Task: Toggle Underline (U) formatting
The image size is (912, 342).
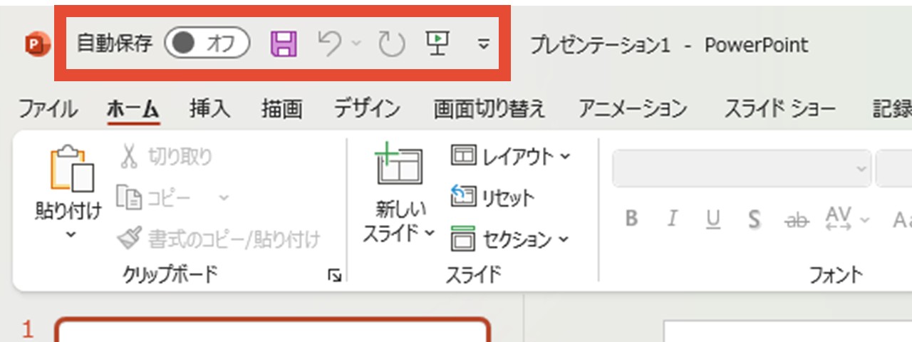Action: [x=712, y=219]
